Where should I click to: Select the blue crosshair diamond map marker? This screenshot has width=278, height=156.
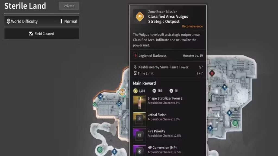coord(119,103)
